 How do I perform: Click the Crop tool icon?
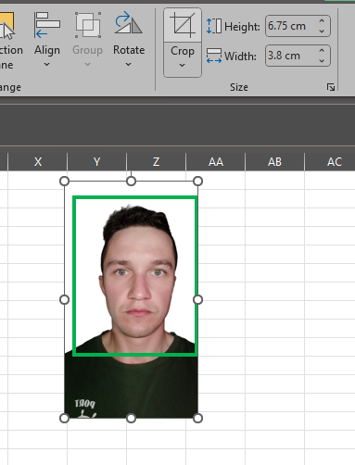click(x=183, y=25)
